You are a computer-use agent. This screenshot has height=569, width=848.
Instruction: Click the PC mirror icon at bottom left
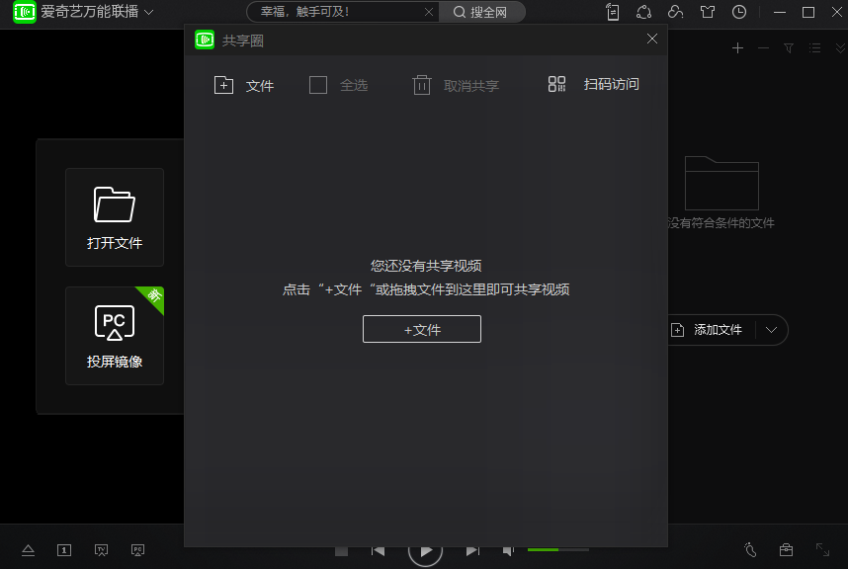click(x=138, y=549)
